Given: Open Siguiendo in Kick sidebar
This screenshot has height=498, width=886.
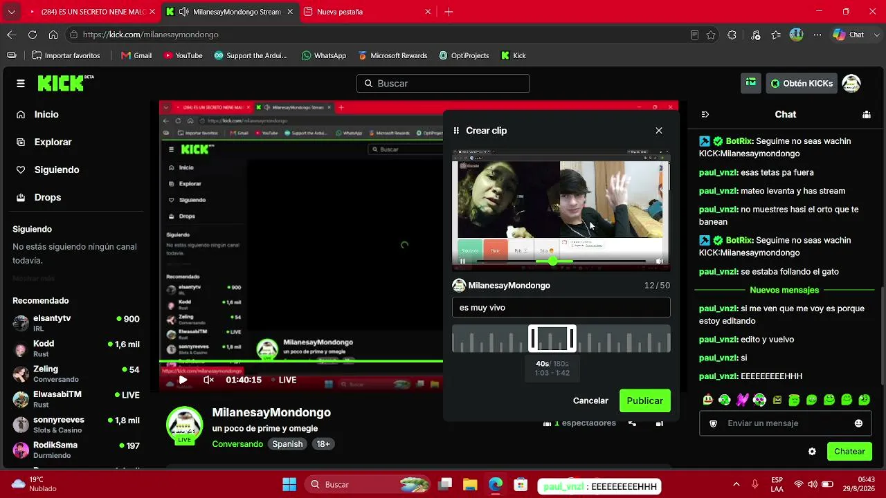Looking at the screenshot, I should tap(48, 169).
